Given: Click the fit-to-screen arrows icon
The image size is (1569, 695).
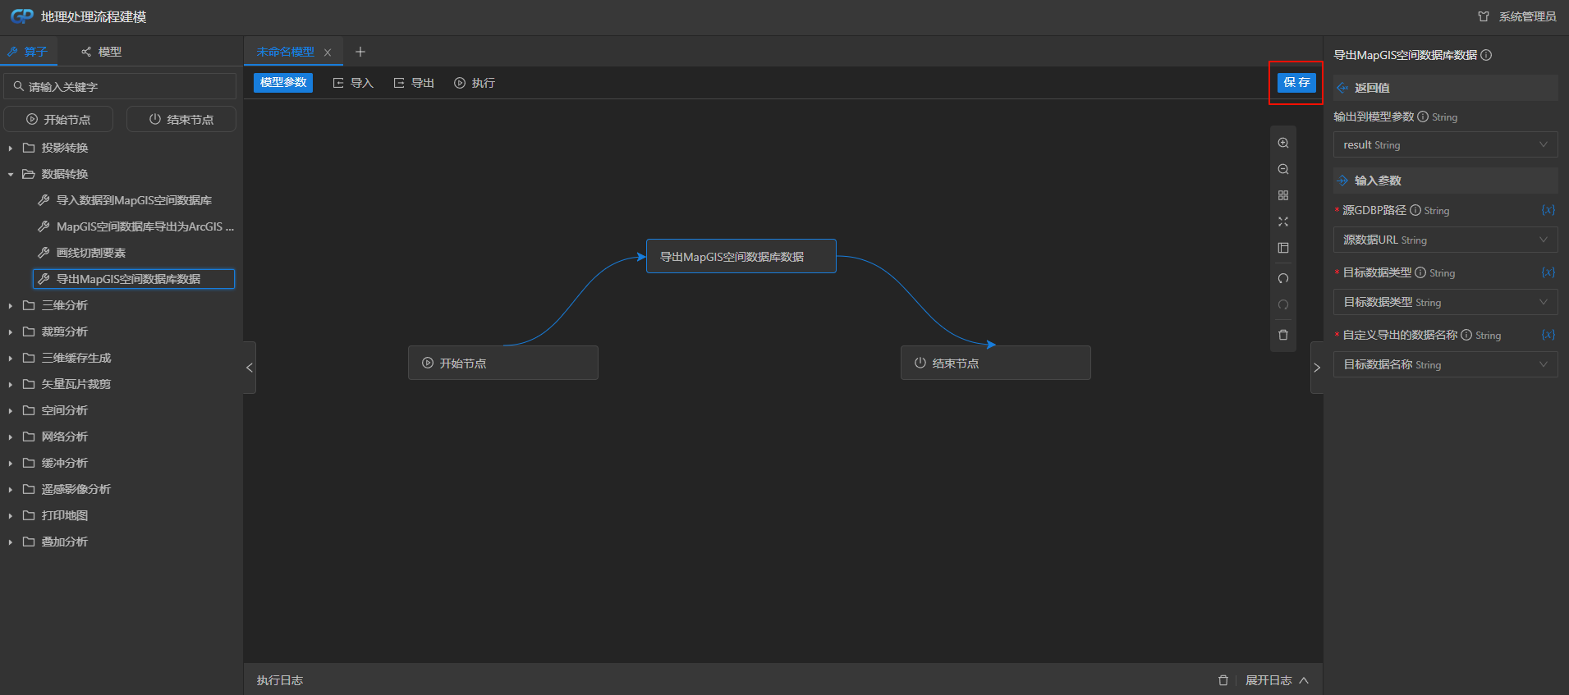Looking at the screenshot, I should coord(1283,222).
